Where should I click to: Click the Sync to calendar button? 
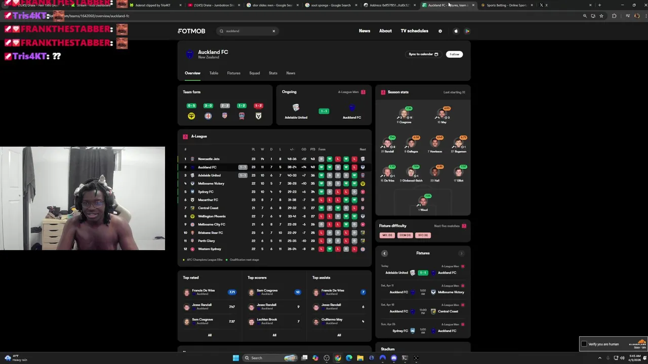423,54
